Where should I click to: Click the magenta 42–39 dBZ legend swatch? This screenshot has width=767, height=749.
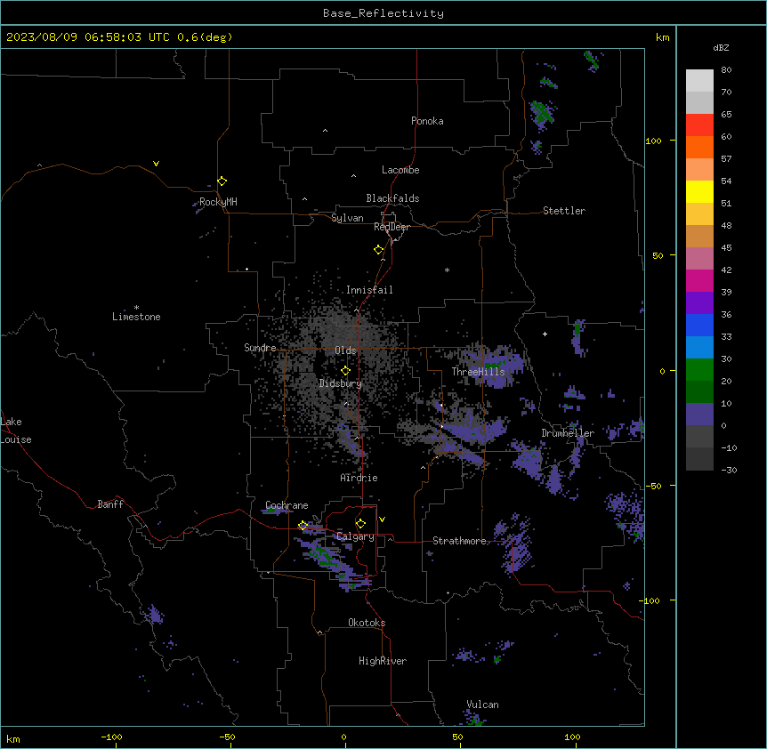(x=699, y=280)
